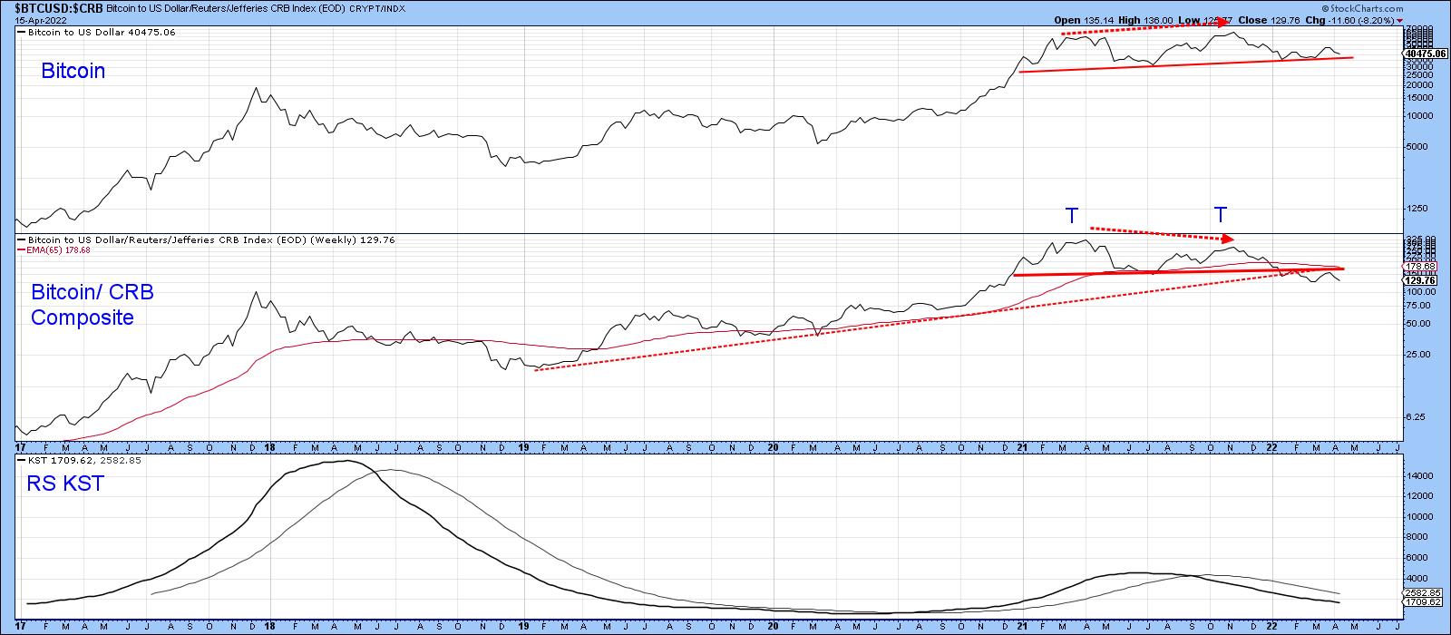The width and height of the screenshot is (1451, 635).
Task: Click the blue Bitcoin panel annotation
Action: pos(73,71)
